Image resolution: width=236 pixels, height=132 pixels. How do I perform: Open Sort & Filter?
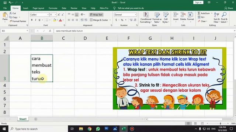[216, 18]
